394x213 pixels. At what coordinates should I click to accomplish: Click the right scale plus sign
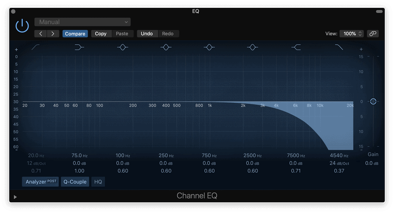point(361,49)
